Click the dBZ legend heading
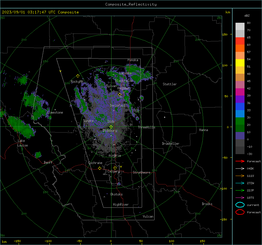262x245 pixels. 247,15
